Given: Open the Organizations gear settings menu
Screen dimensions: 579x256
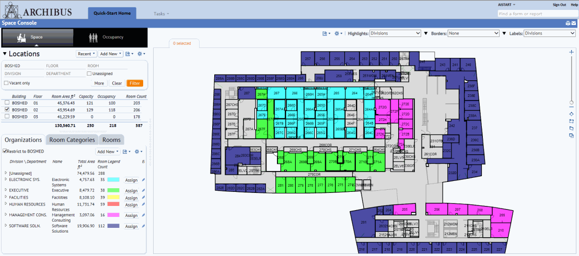Looking at the screenshot, I should 138,152.
